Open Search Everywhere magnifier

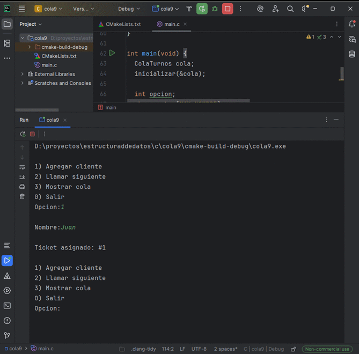tap(290, 9)
